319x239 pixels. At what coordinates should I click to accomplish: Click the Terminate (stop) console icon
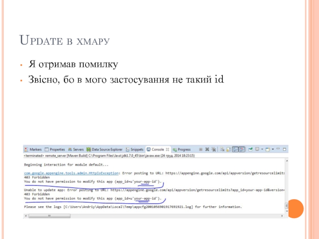(201, 149)
